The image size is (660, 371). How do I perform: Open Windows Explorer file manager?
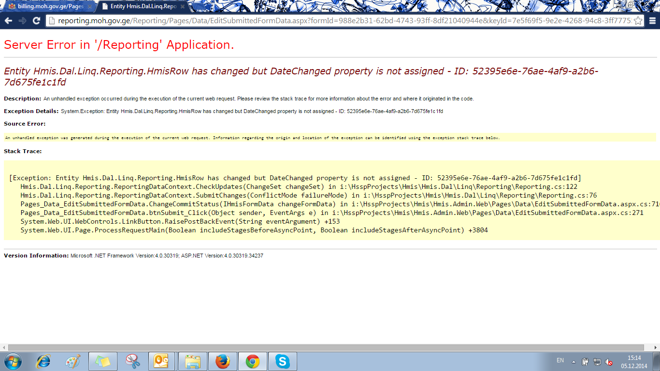tap(193, 361)
